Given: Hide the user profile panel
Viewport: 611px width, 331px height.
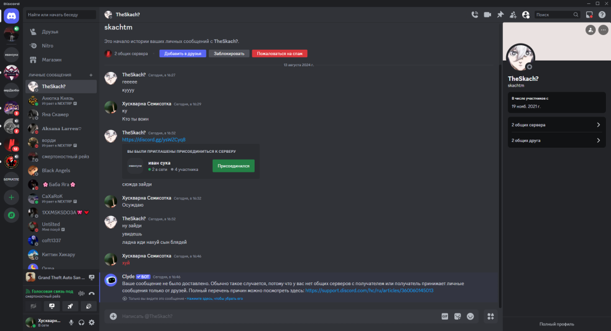Looking at the screenshot, I should [x=526, y=15].
